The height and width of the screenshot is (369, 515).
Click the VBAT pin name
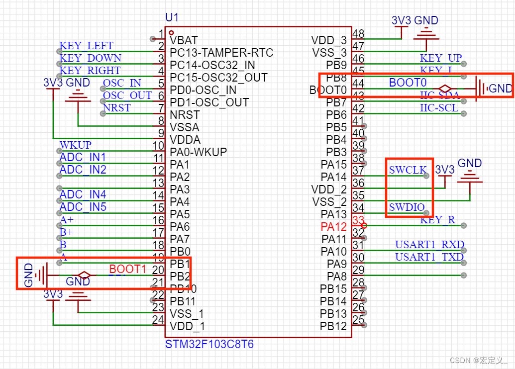[184, 40]
